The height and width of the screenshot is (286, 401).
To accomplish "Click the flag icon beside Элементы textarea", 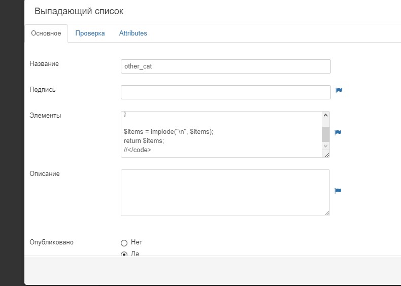I will click(338, 132).
